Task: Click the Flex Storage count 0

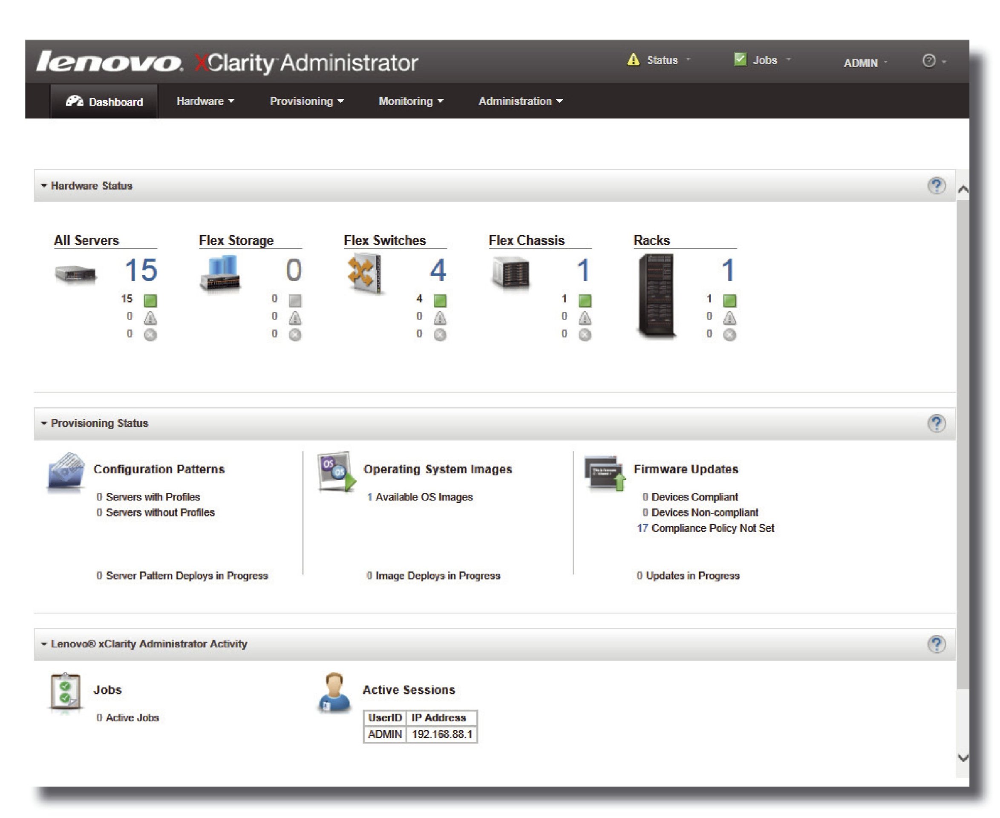Action: click(x=294, y=270)
